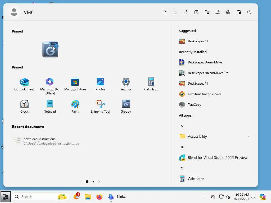Screen dimensions: 271x203
Task: Open Blend for Visual Studio 2022 Preview
Action: tap(215, 158)
